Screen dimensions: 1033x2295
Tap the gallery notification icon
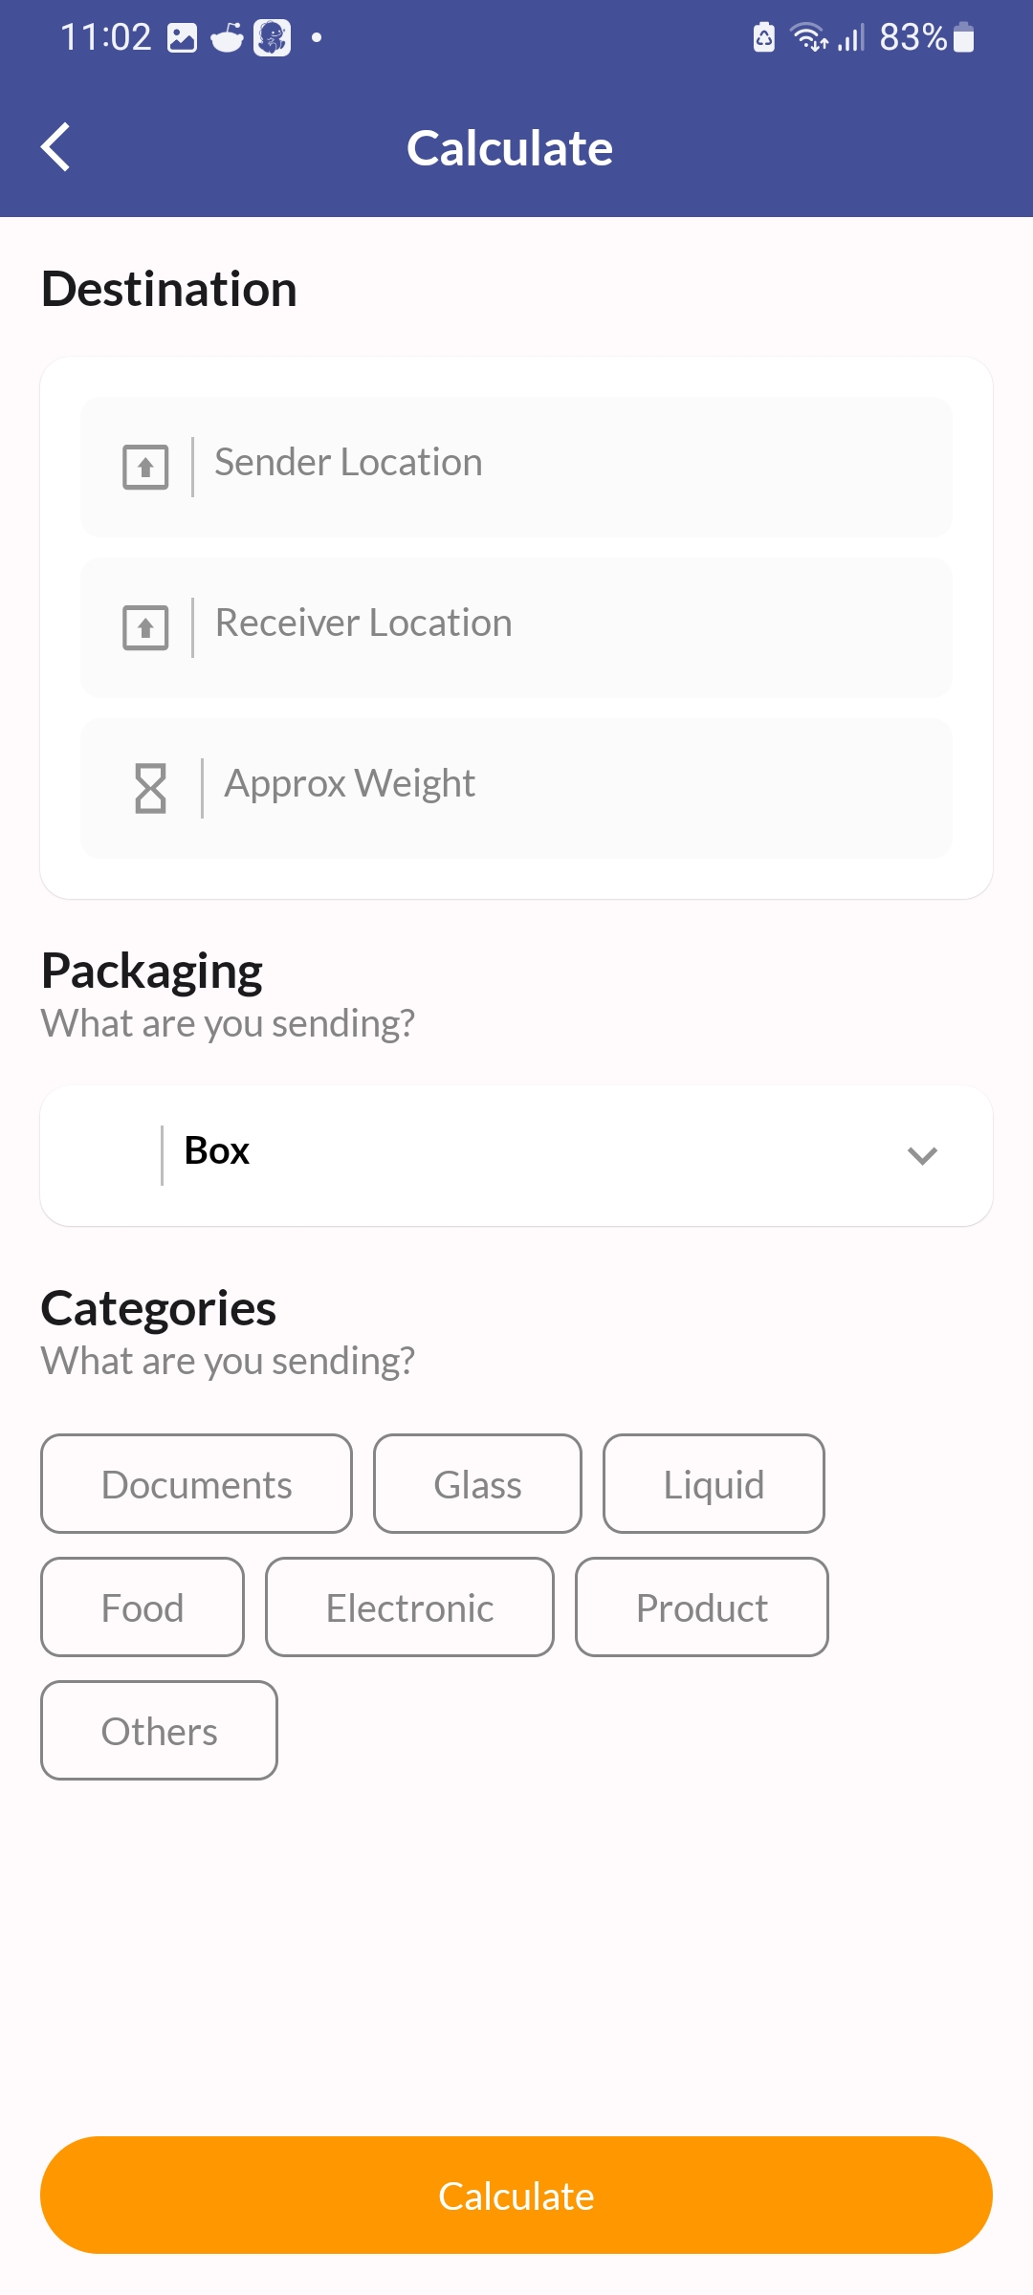click(182, 38)
